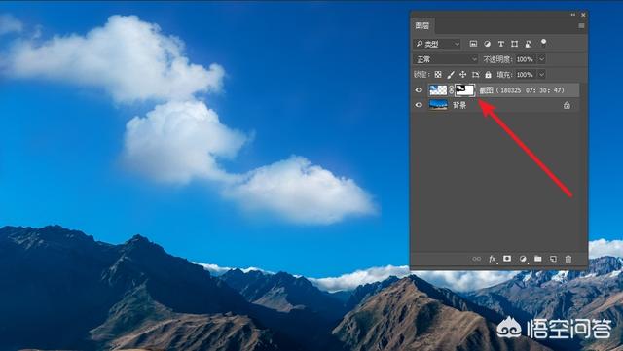The width and height of the screenshot is (623, 351).
Task: Toggle lock transparent pixels
Action: click(x=438, y=74)
